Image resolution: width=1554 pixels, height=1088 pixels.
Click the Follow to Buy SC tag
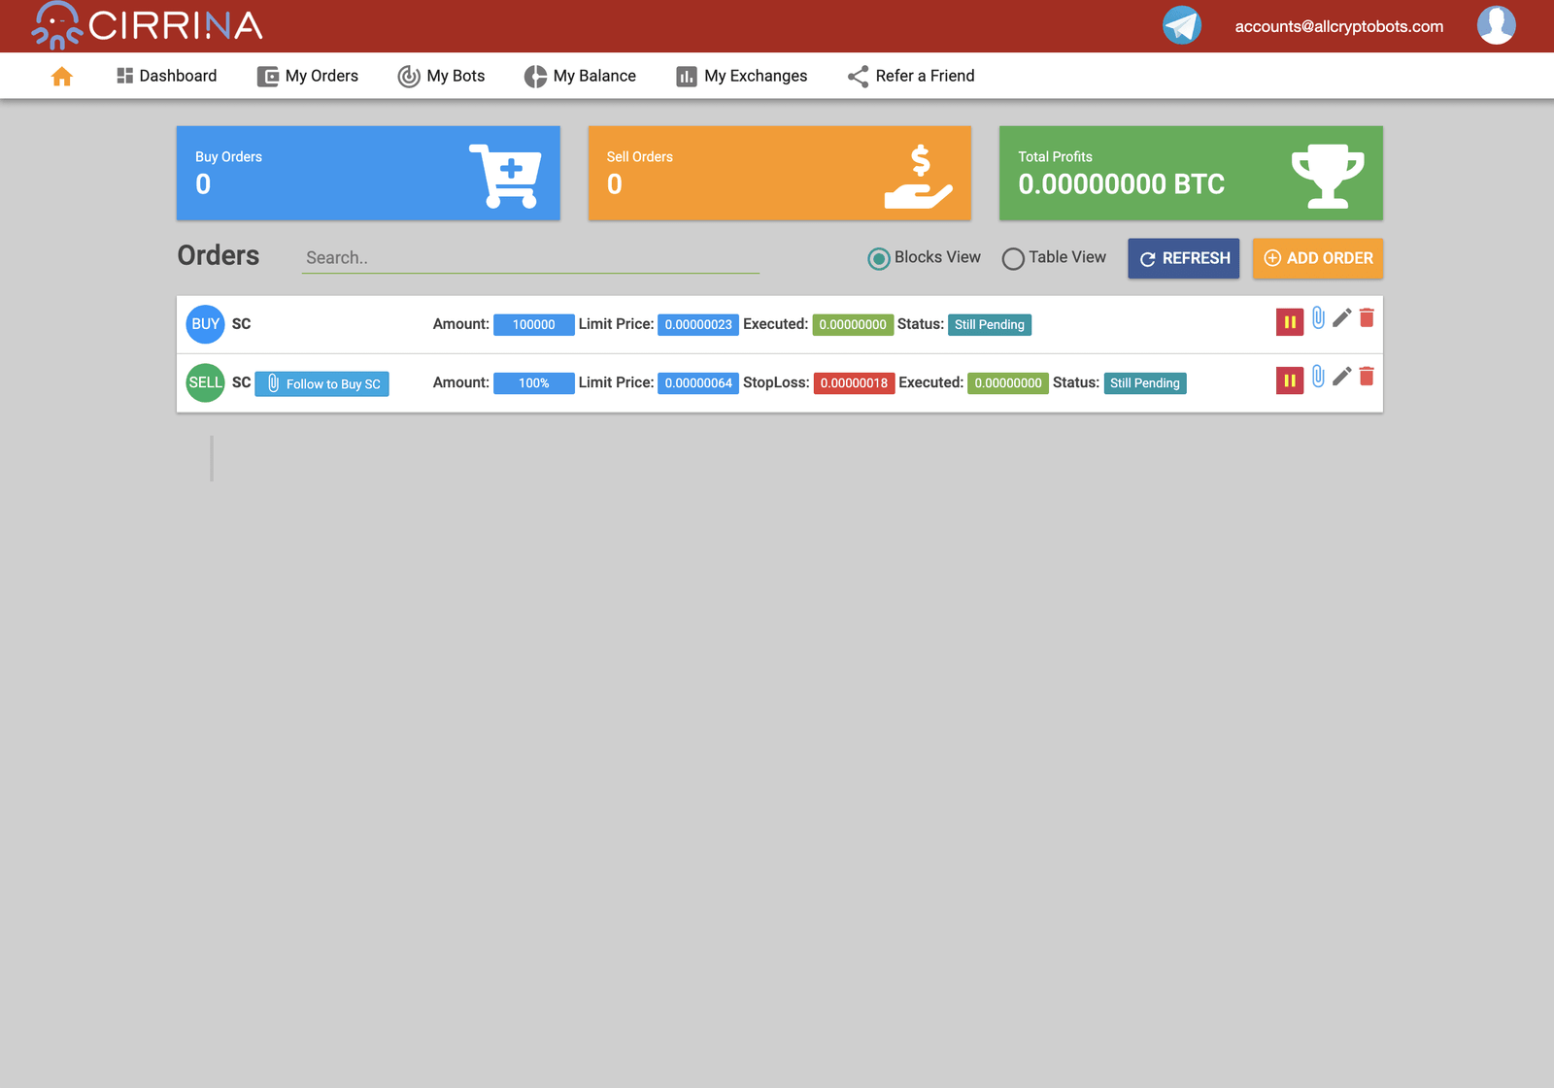click(322, 384)
